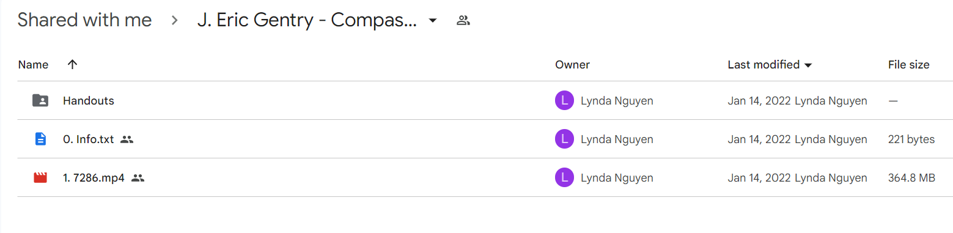
Task: Open the folder title dropdown arrow
Action: tap(433, 21)
